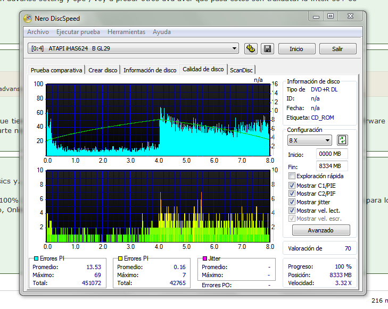The width and height of the screenshot is (388, 309).
Task: Click the Nero DiscSpeed title bar icon
Action: [x=28, y=19]
